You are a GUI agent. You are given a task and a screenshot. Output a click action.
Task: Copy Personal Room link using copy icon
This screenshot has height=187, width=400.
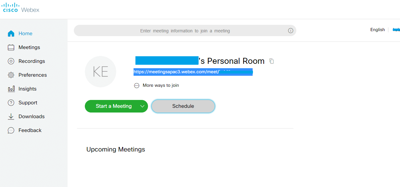[x=272, y=61]
